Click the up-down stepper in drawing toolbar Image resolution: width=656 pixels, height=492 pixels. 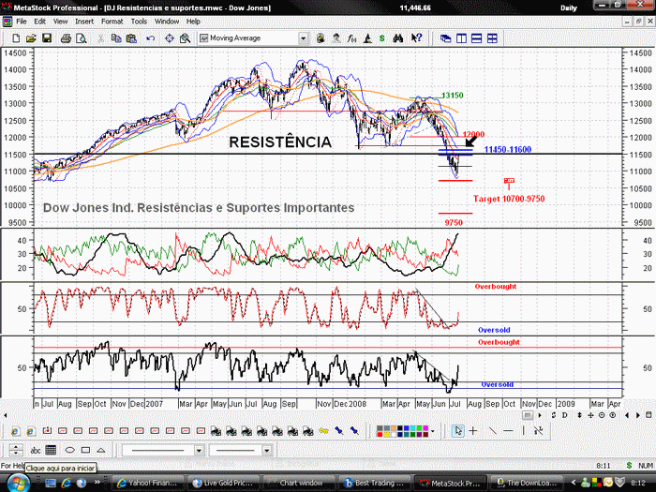pos(16,450)
